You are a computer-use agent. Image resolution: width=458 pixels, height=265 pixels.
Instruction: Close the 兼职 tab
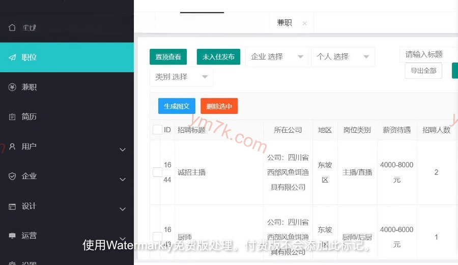[304, 23]
